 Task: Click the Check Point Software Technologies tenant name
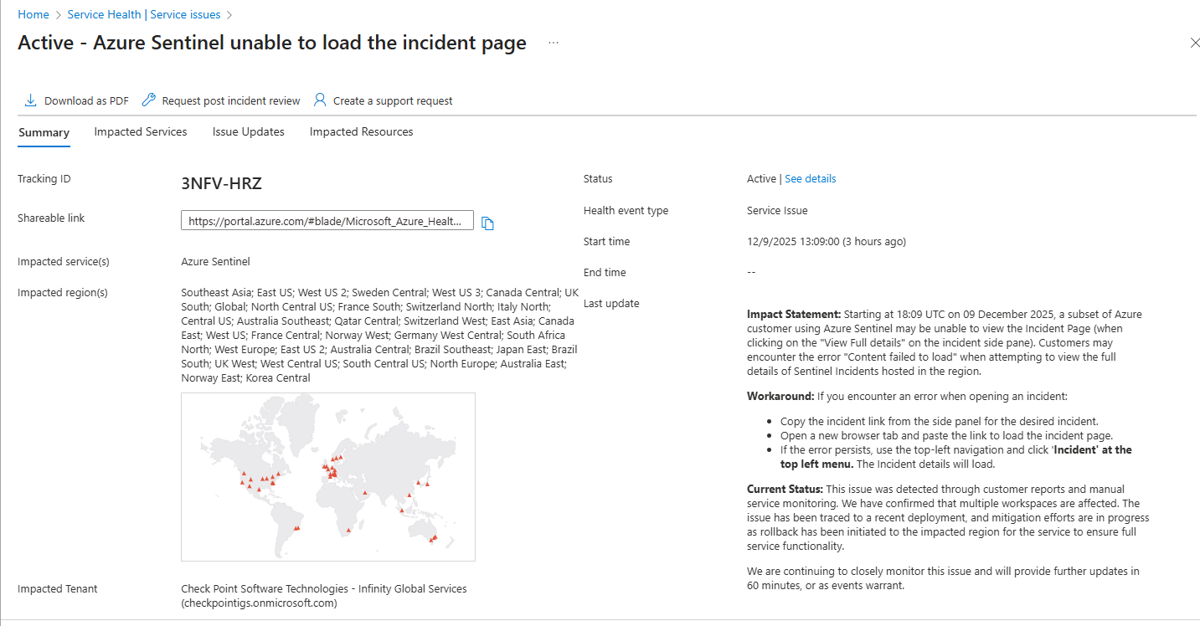click(324, 589)
